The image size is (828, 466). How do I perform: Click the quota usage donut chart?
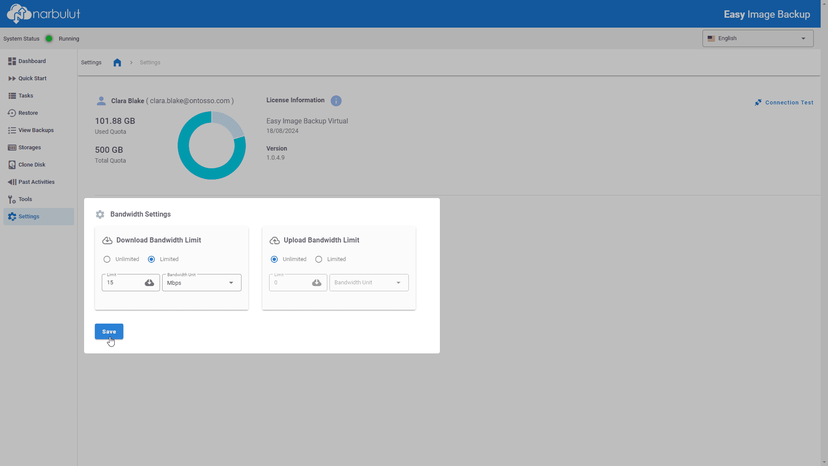pos(211,145)
